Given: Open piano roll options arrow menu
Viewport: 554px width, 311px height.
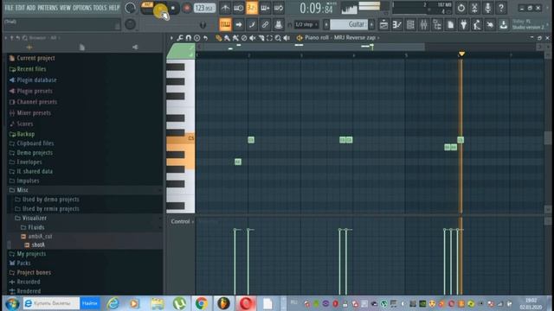Looking at the screenshot, I should 171,38.
